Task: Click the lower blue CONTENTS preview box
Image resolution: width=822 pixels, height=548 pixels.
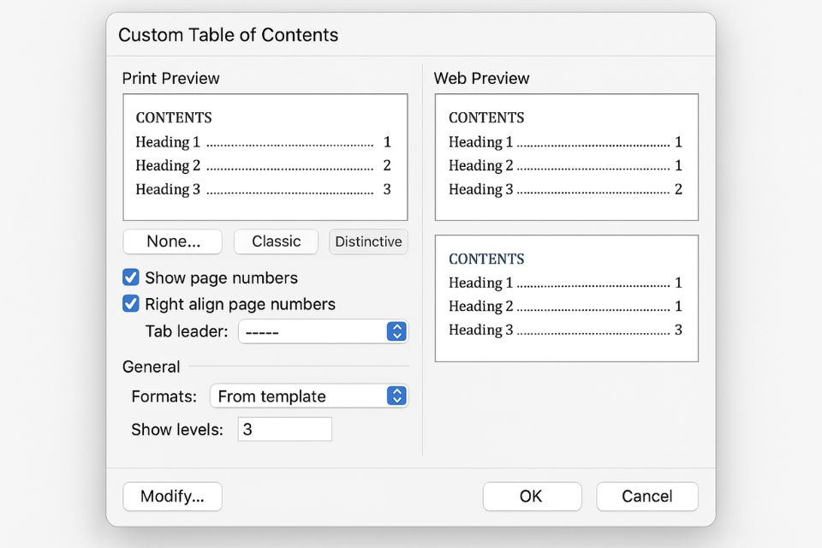Action: (566, 298)
